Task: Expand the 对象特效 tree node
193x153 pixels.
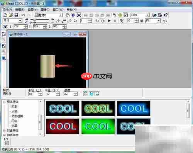Action: pos(5,131)
